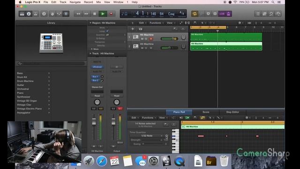Open the Time Quantize 1/32 Note dropdown
Image resolution: width=300 pixels, height=169 pixels.
point(147,136)
